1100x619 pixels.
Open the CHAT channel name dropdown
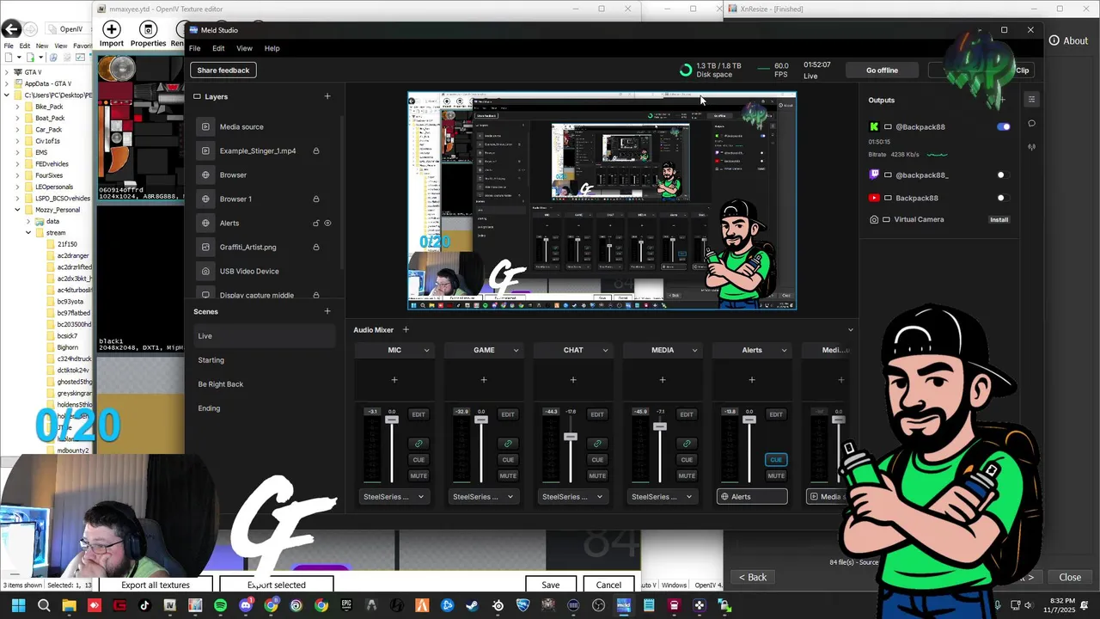[605, 350]
